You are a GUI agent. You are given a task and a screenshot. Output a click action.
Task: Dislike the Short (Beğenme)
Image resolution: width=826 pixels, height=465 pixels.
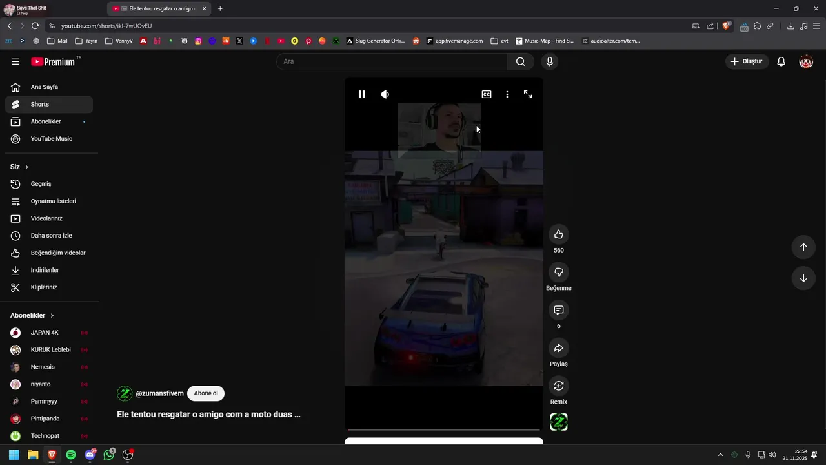(x=559, y=272)
